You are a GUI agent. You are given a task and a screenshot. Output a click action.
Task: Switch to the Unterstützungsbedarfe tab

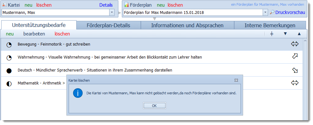(39, 25)
